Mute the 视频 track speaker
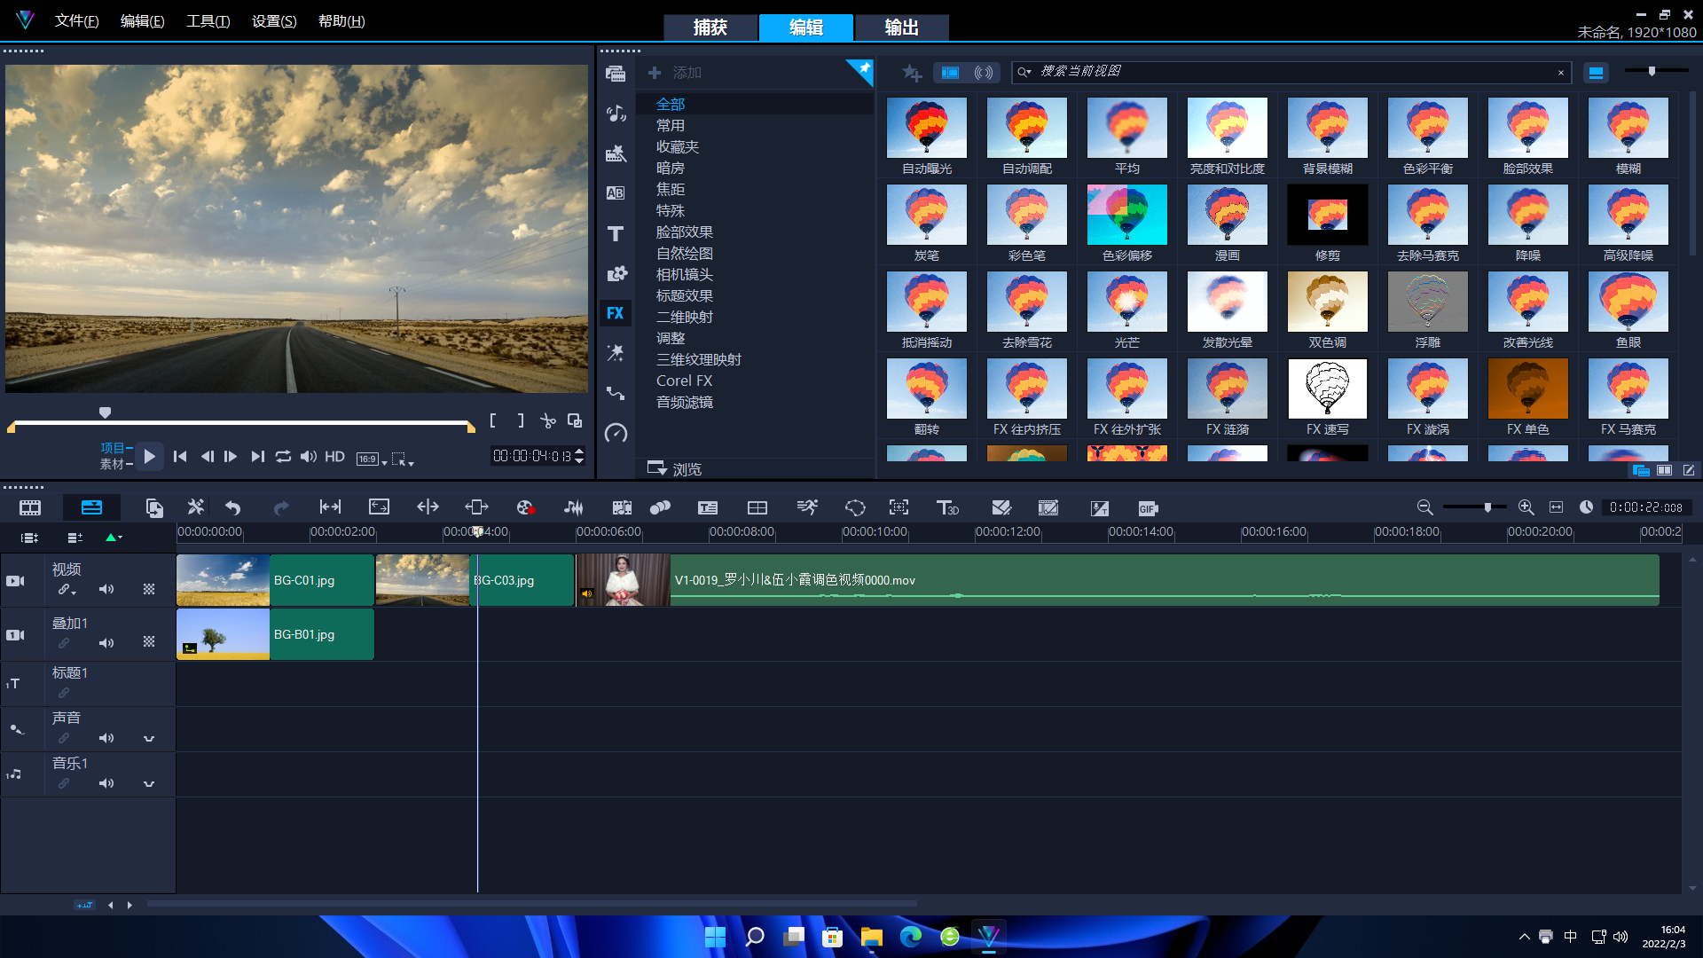The height and width of the screenshot is (958, 1703). point(106,590)
